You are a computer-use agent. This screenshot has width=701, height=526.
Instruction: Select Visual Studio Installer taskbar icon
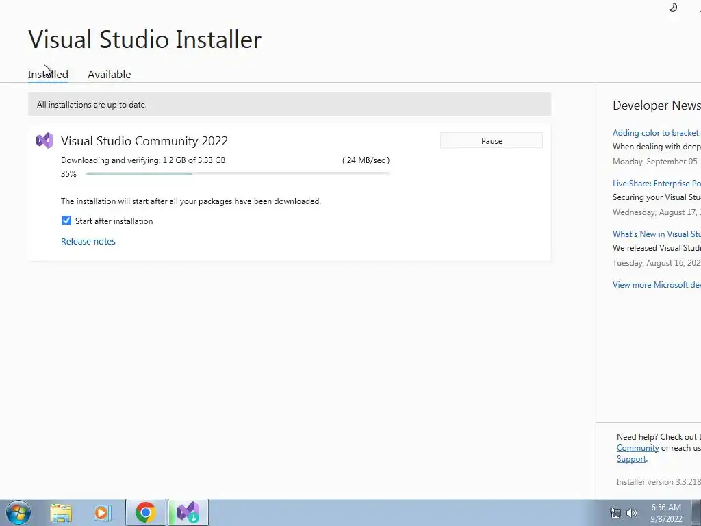pyautogui.click(x=188, y=512)
